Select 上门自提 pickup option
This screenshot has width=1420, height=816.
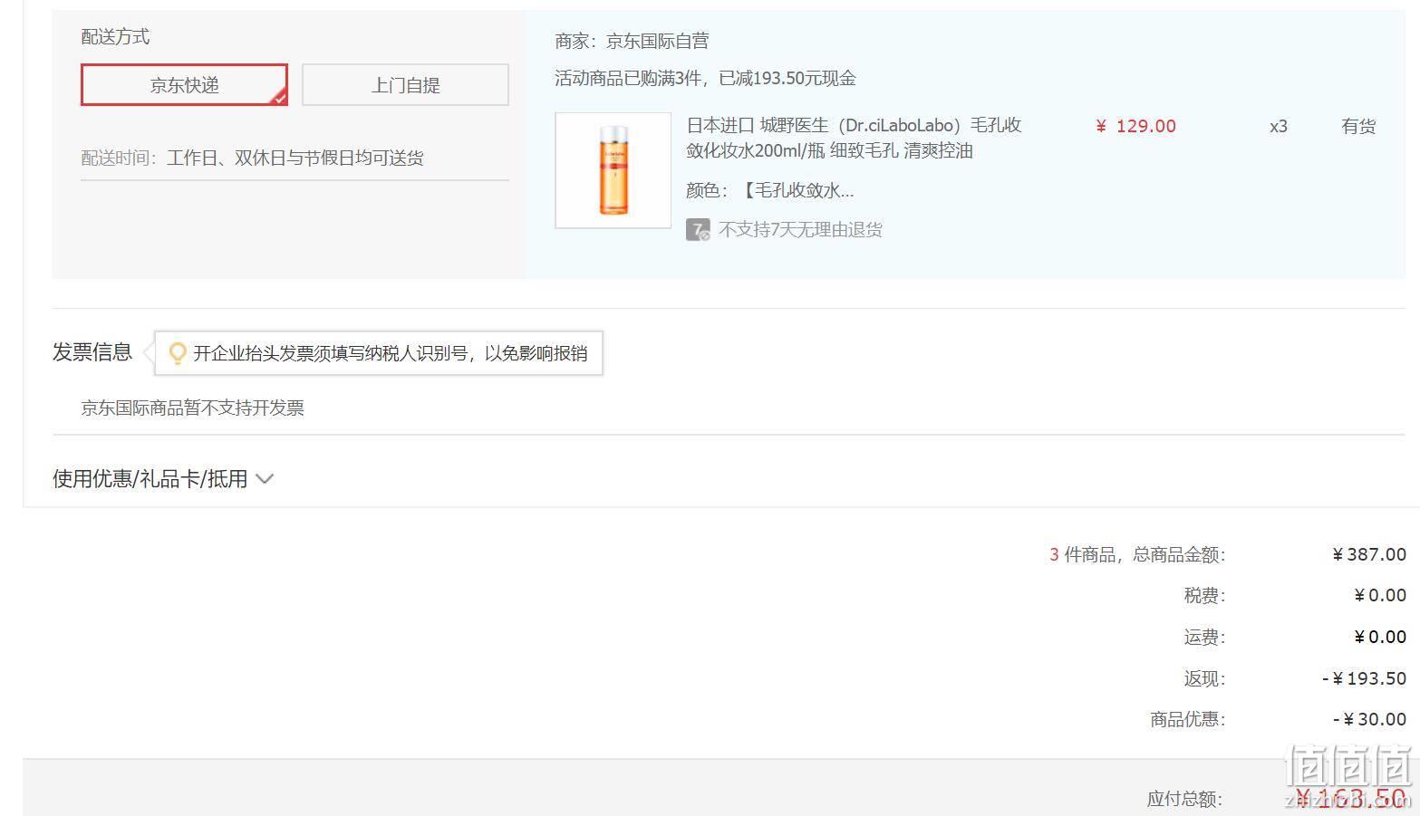click(405, 85)
